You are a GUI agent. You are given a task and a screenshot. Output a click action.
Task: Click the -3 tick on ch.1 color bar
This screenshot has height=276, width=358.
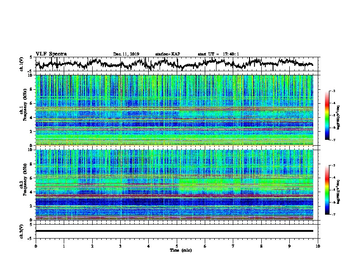[x=334, y=91]
